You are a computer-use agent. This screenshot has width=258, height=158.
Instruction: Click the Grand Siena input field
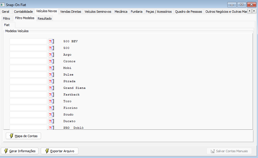click(28, 88)
